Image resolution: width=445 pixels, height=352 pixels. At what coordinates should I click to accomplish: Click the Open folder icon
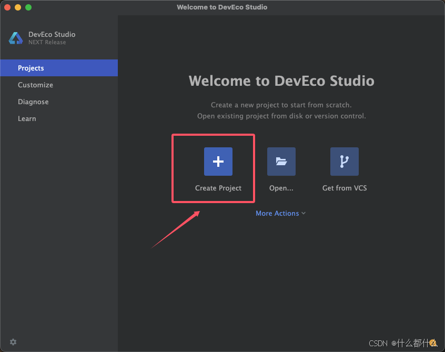[x=281, y=161]
